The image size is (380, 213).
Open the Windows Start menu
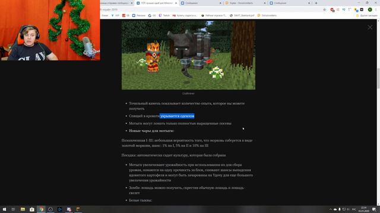pyautogui.click(x=4, y=209)
